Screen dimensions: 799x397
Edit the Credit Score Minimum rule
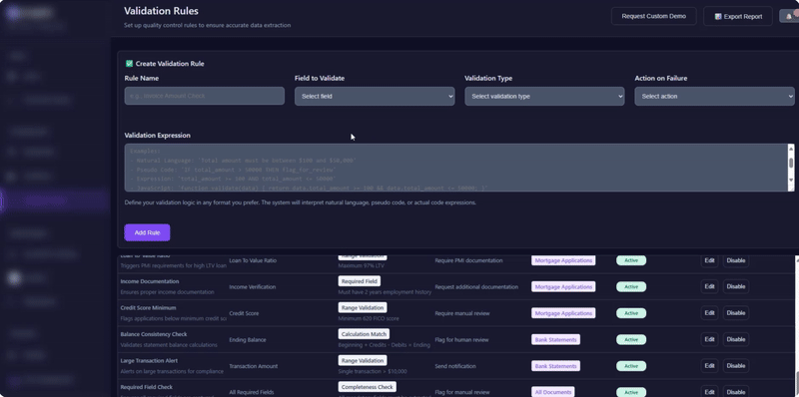(x=709, y=313)
